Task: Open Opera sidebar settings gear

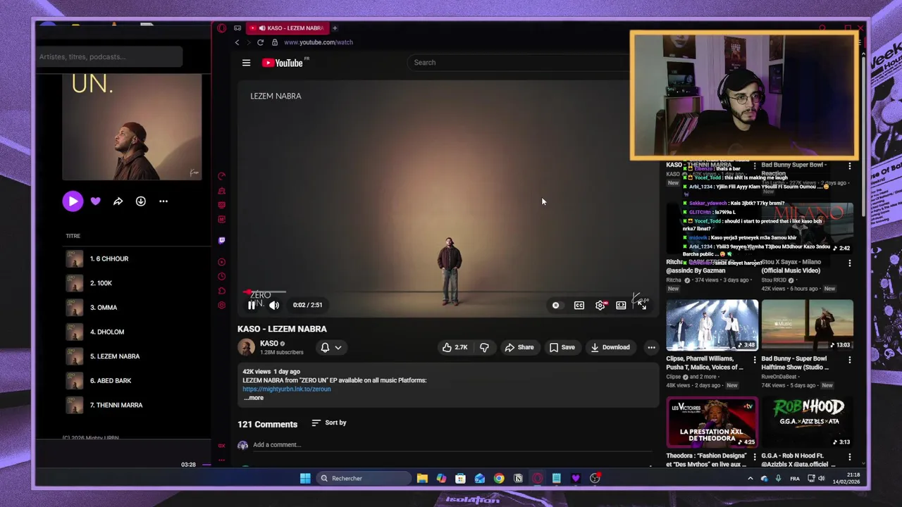Action: click(221, 306)
